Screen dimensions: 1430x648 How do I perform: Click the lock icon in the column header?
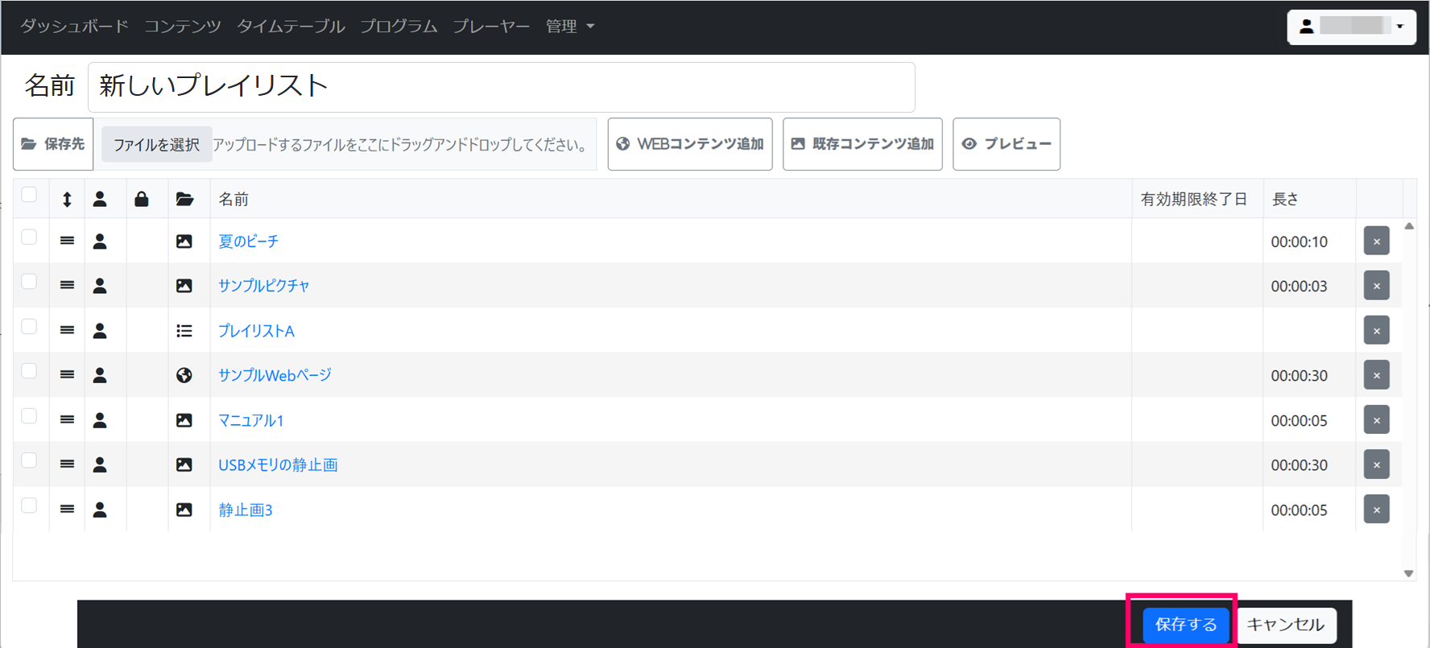click(142, 199)
